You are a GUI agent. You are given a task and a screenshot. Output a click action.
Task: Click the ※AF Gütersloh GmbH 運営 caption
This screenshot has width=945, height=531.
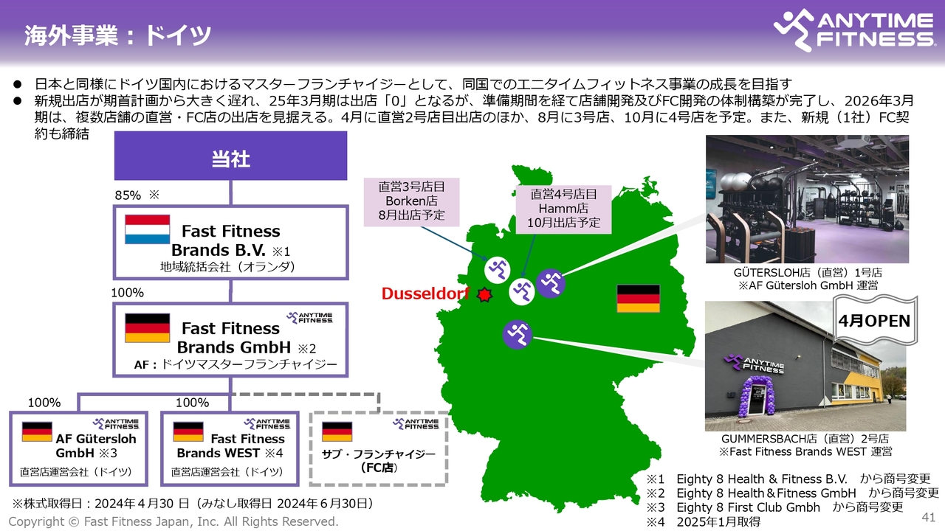[x=807, y=285]
